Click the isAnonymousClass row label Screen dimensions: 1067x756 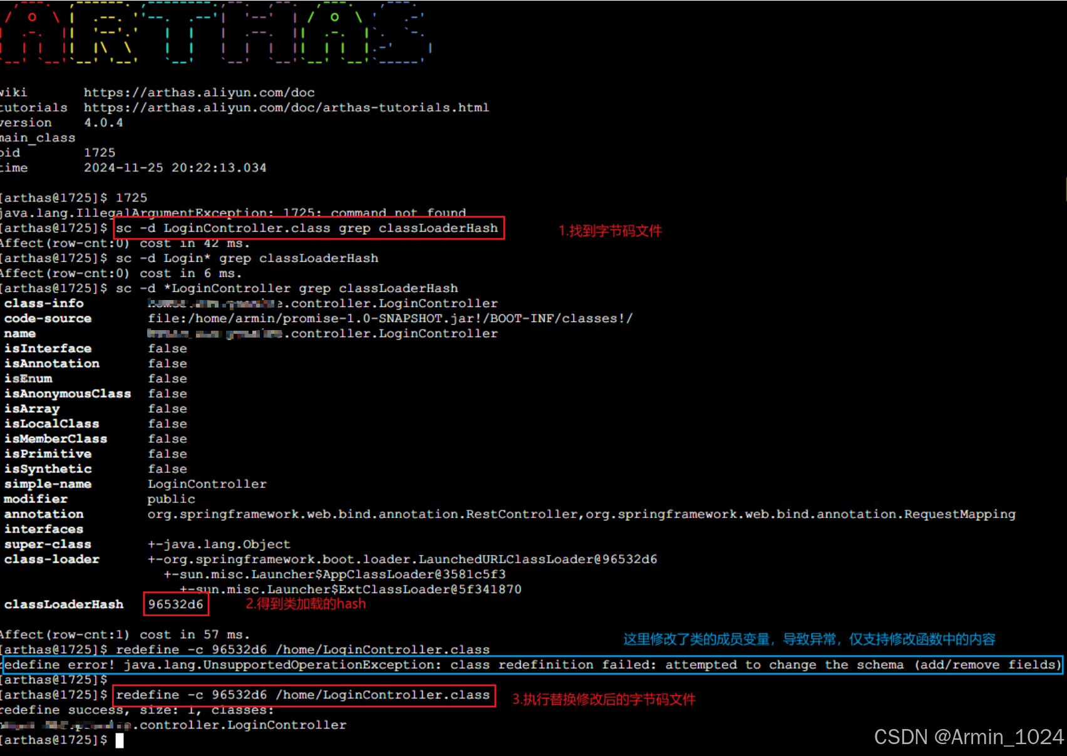[x=68, y=393]
